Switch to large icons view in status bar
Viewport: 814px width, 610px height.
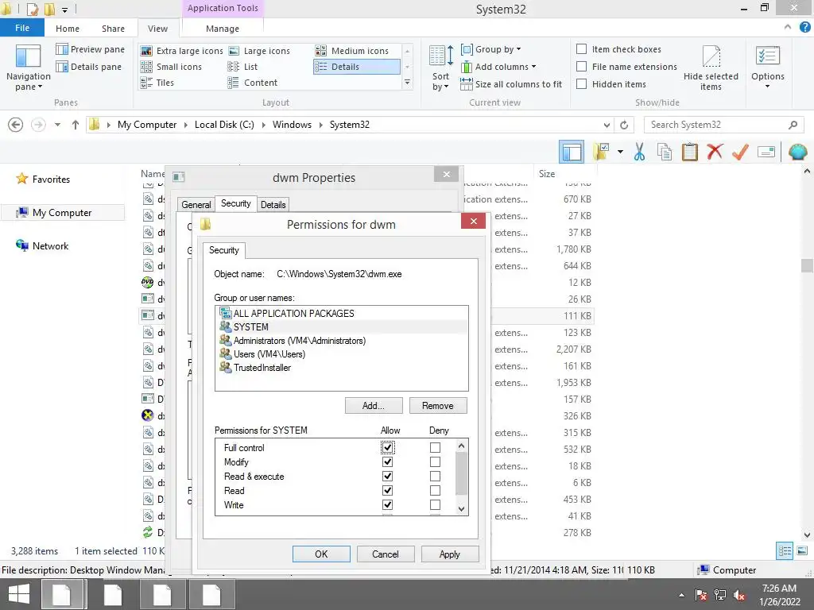tap(802, 550)
